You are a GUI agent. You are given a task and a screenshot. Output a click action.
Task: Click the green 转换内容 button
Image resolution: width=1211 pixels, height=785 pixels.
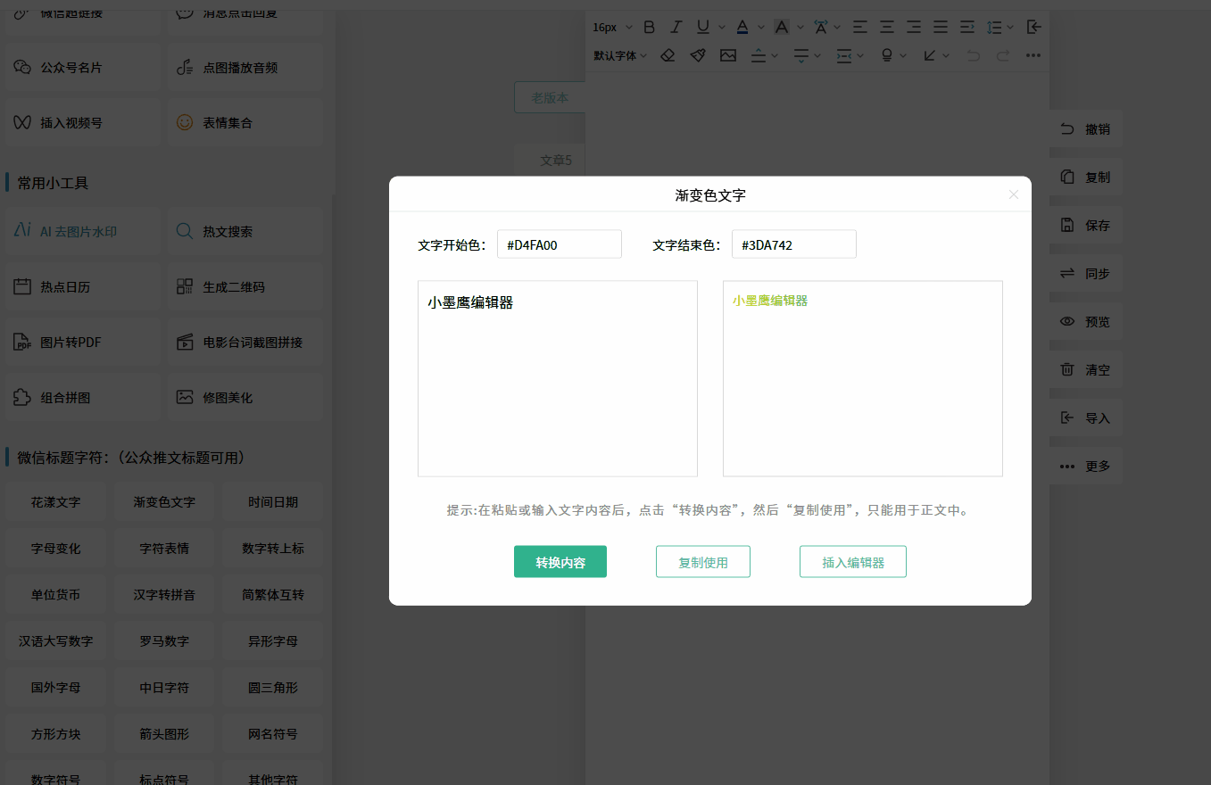[560, 562]
